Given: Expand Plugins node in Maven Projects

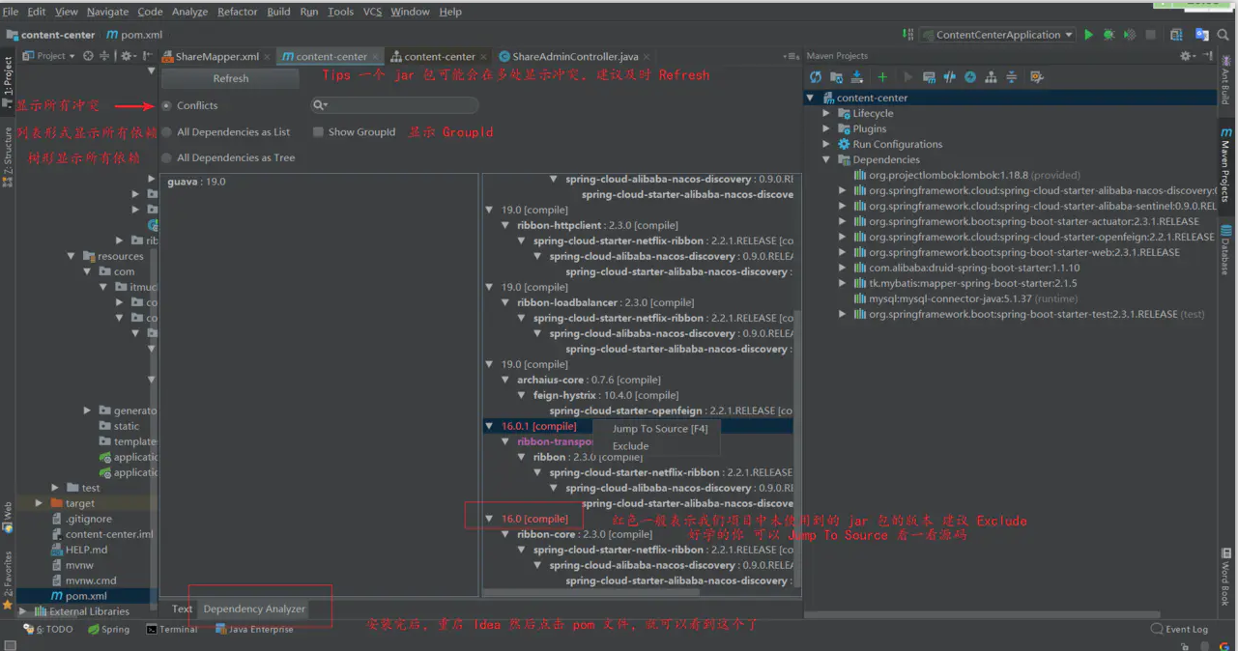Looking at the screenshot, I should pos(826,128).
